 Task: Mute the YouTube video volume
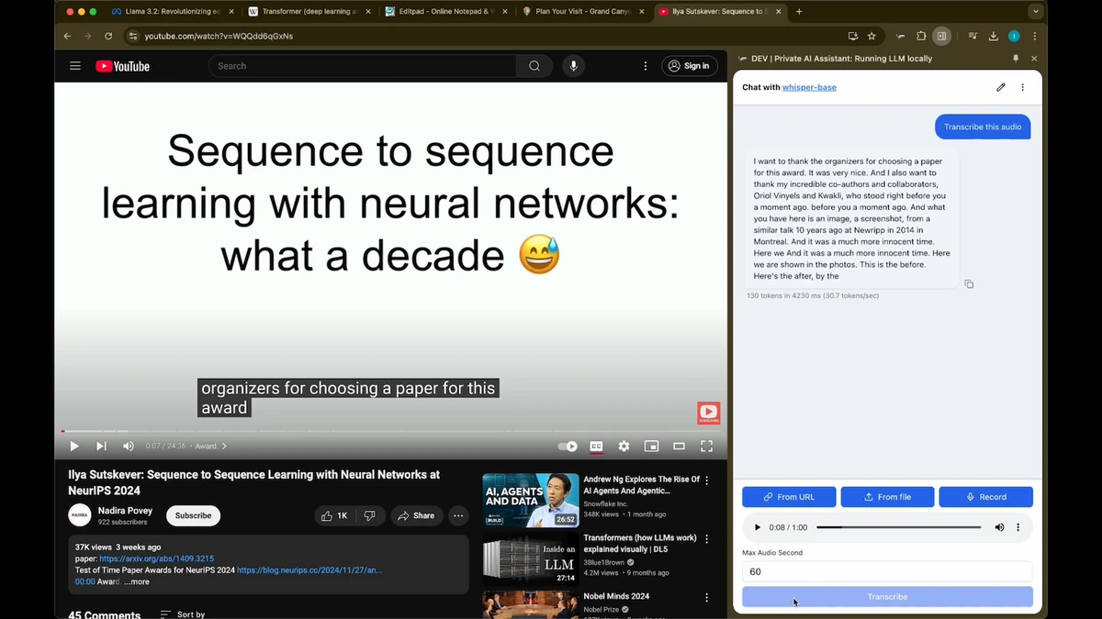click(x=129, y=447)
